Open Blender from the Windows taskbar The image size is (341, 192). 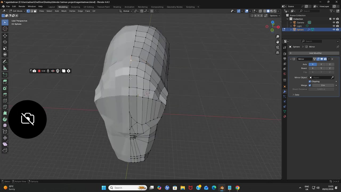[222, 188]
